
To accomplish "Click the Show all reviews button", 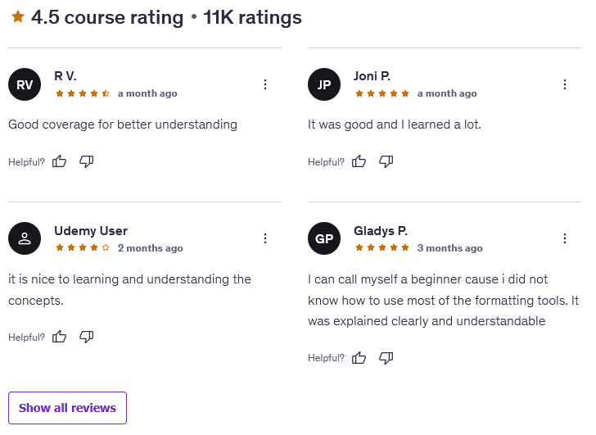I will [x=67, y=408].
